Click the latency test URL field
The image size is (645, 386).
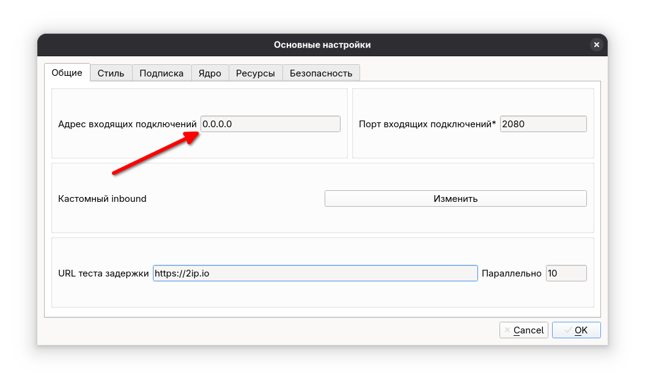click(315, 273)
